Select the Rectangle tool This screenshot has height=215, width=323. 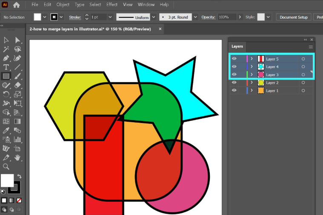coord(6,76)
